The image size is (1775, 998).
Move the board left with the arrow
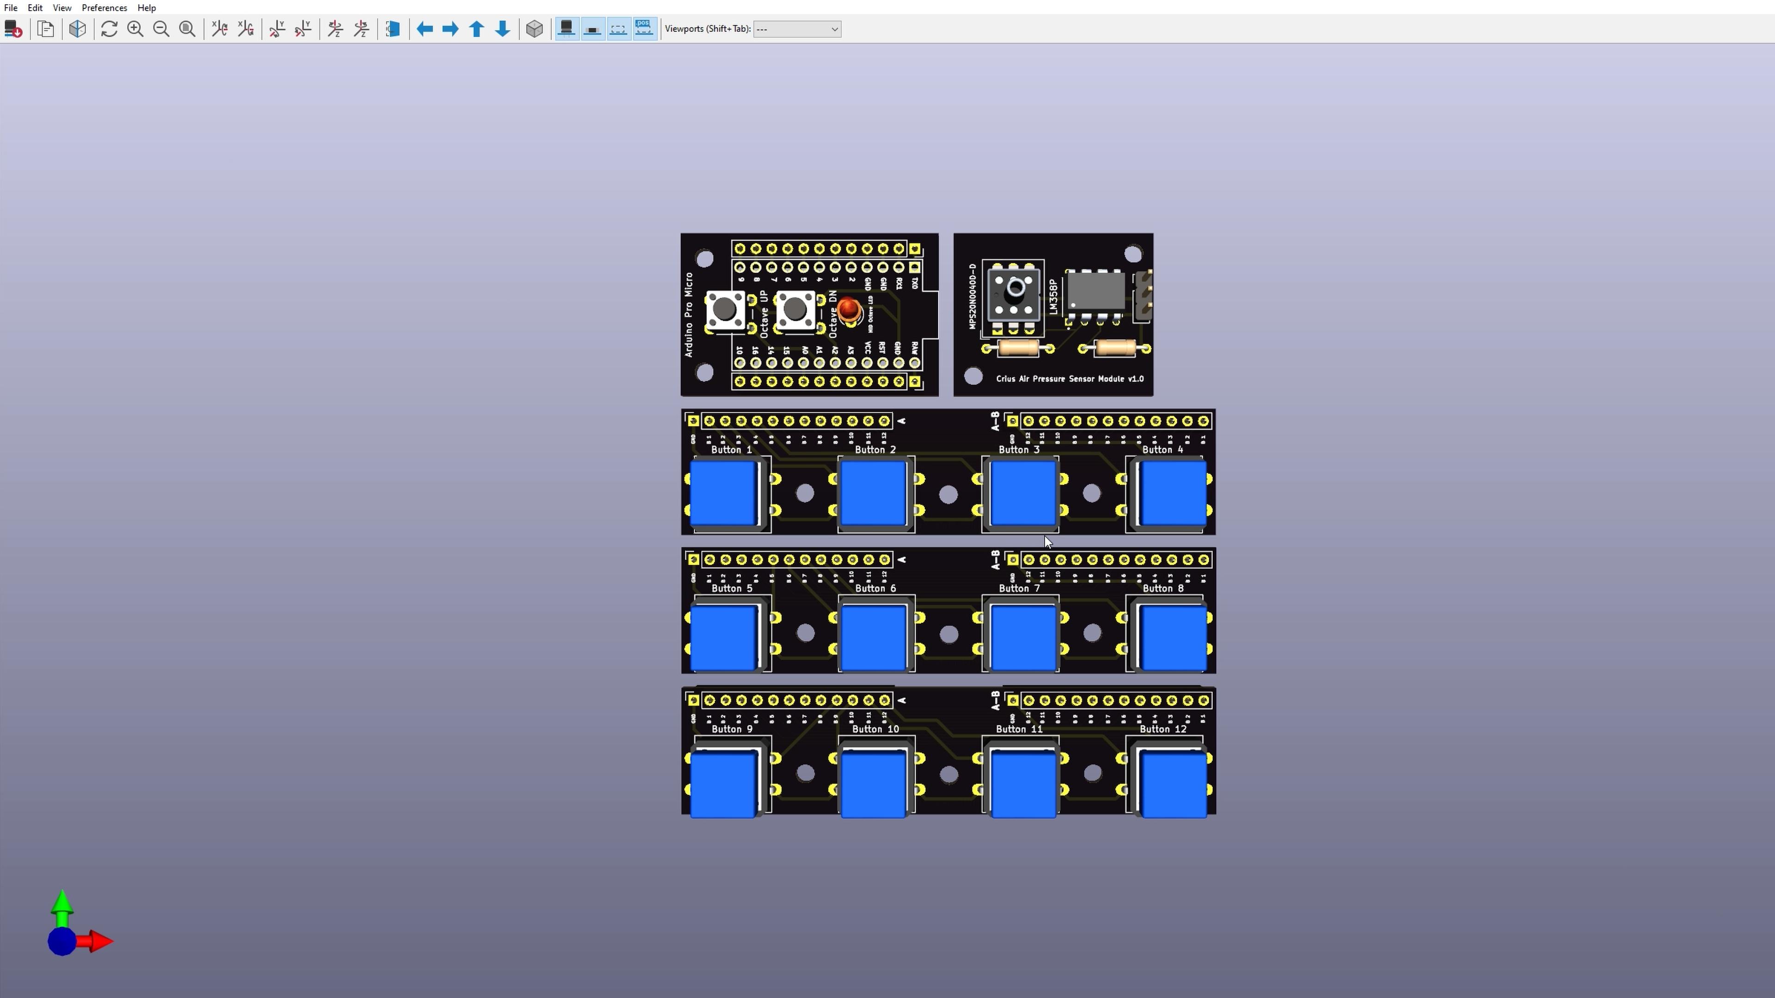coord(424,29)
